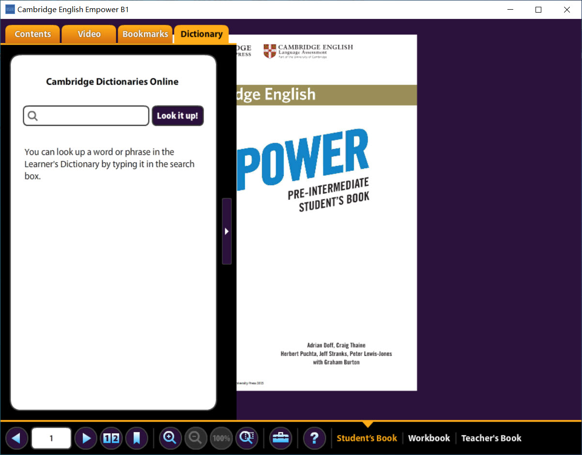Minimize the Cambridge English Empower window
582x455 pixels.
tap(509, 10)
